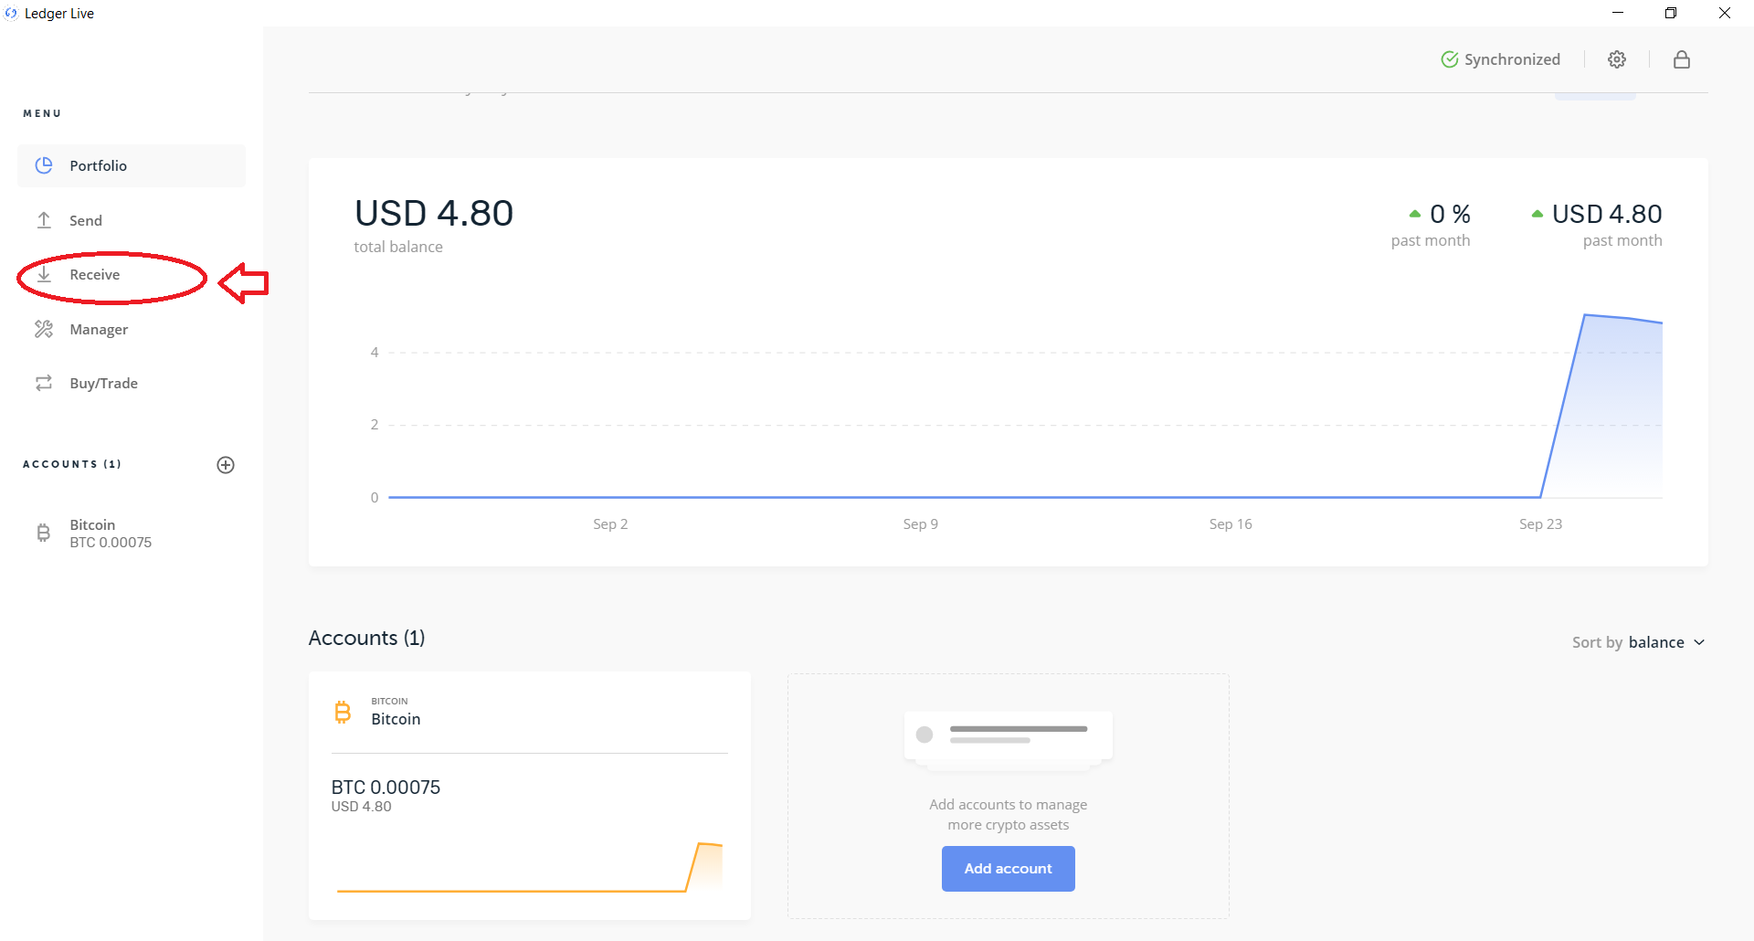Click the USD 4.80 total balance value
The height and width of the screenshot is (941, 1754).
434,213
